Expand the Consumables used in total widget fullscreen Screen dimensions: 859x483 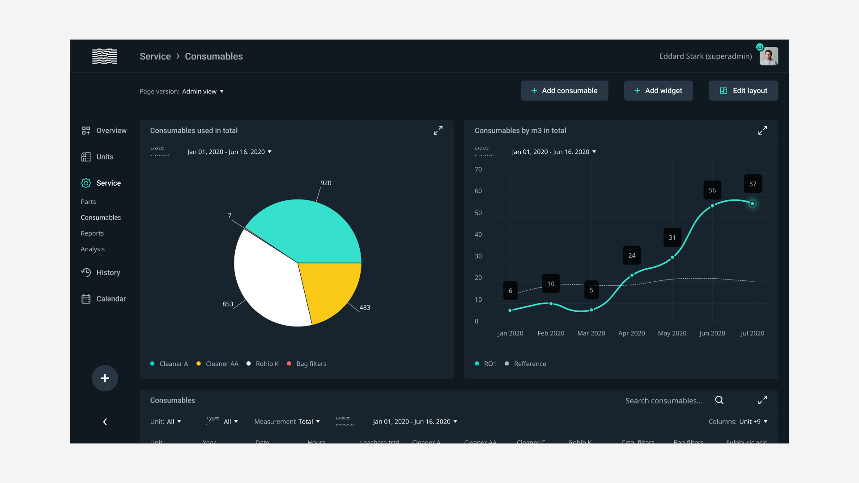point(438,130)
